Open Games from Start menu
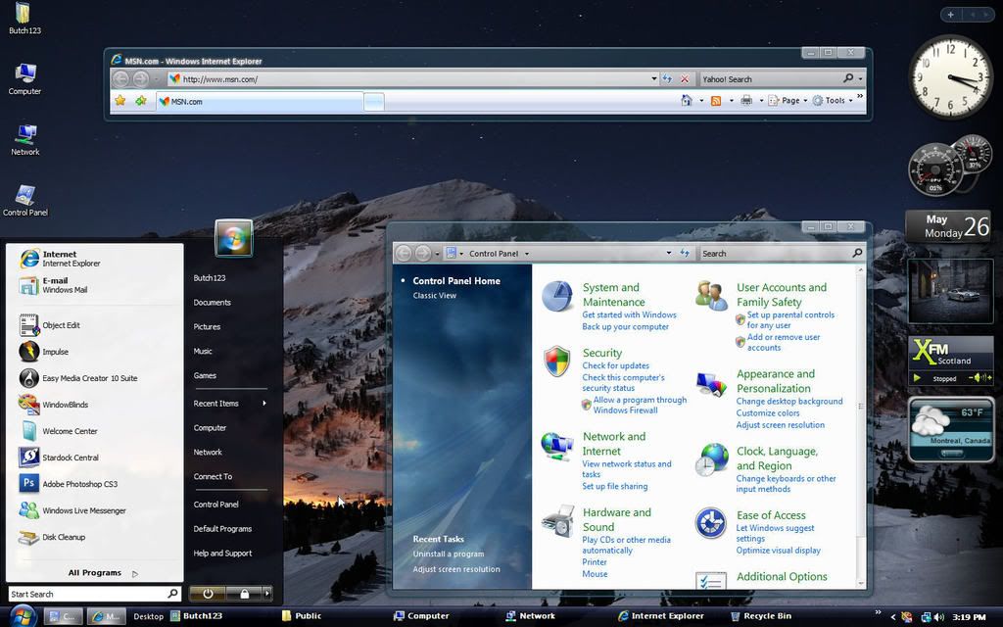Viewport: 1003px width, 627px height. pos(205,375)
